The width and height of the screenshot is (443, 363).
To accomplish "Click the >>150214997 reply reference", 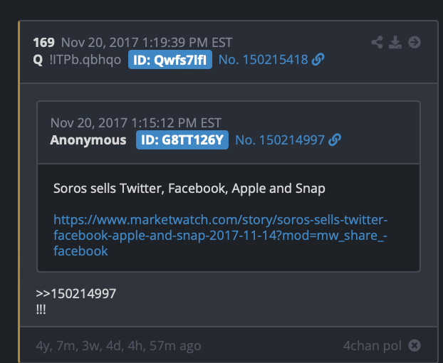I will pyautogui.click(x=75, y=293).
